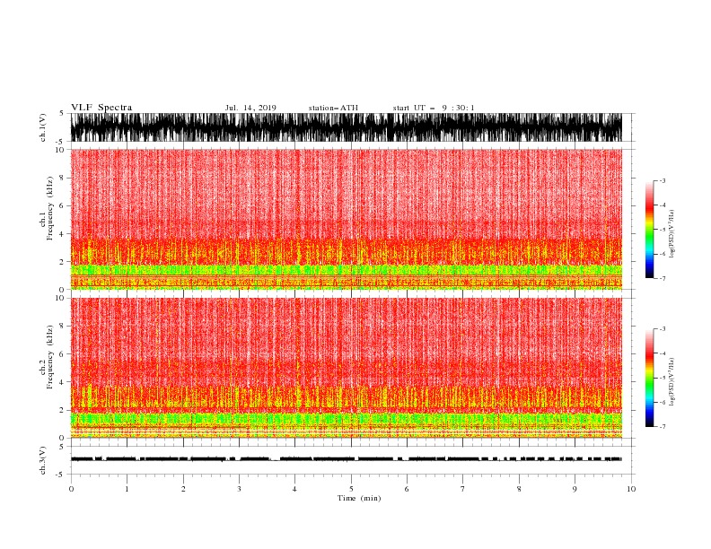
Task: Click the ch.2 spectrogram color bar
Action: click(649, 378)
